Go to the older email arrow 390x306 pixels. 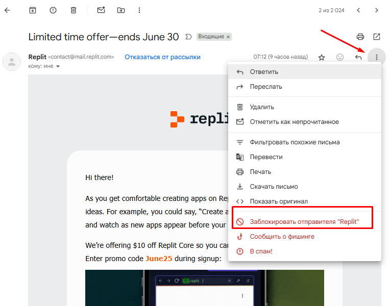377,10
